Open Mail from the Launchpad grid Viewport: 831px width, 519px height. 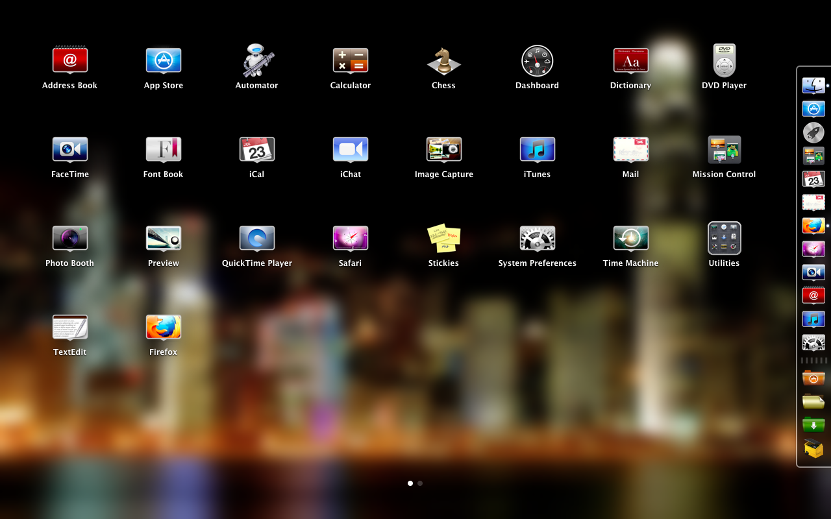click(x=631, y=150)
